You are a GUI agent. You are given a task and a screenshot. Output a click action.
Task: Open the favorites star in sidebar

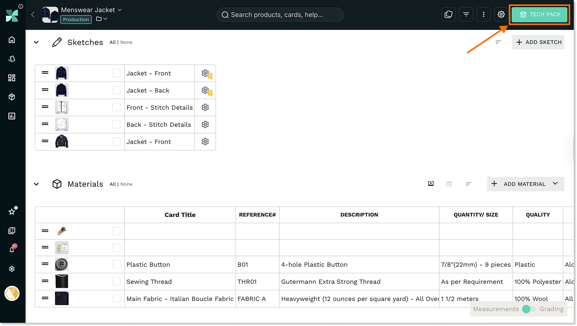pos(12,212)
